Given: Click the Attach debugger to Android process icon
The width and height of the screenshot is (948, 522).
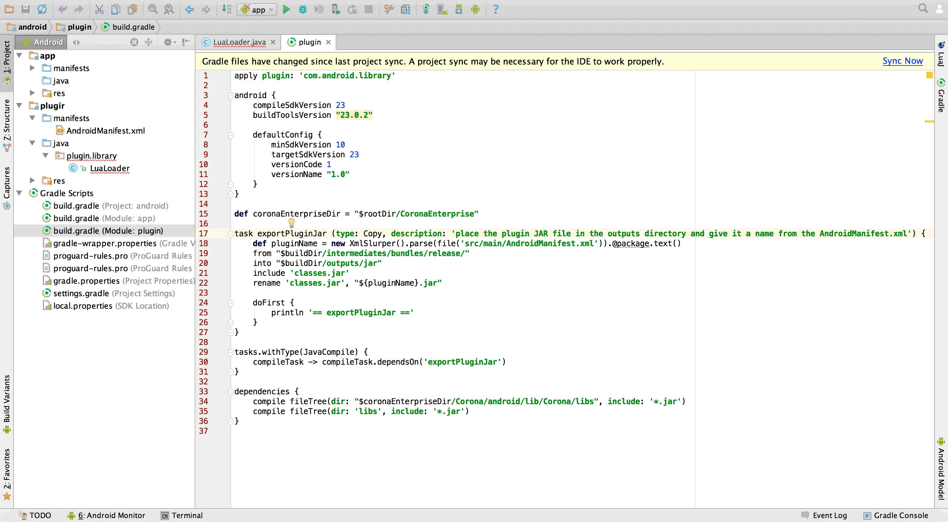Looking at the screenshot, I should click(x=335, y=9).
